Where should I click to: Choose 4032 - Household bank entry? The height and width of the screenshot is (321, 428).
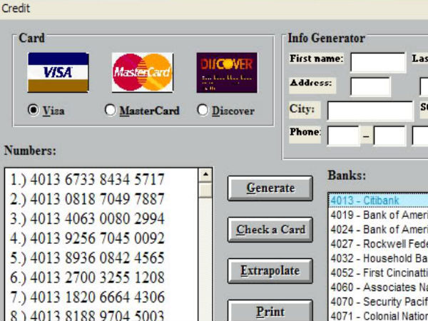[x=378, y=258]
